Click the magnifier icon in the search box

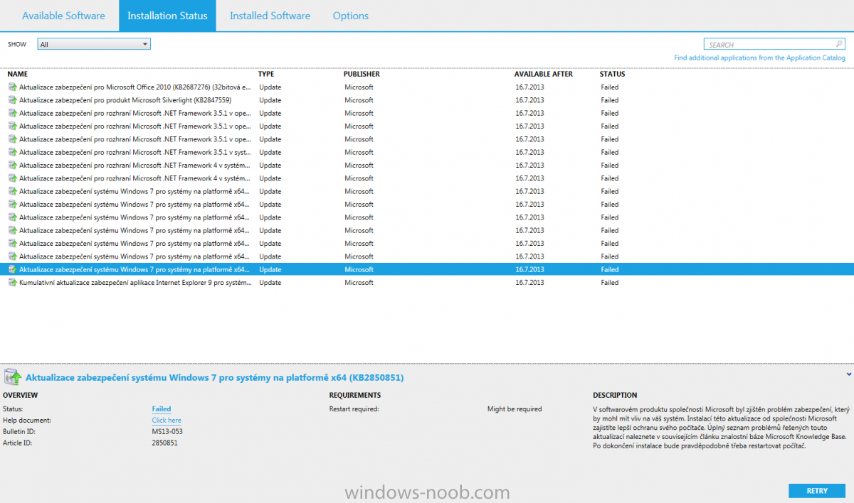[840, 44]
